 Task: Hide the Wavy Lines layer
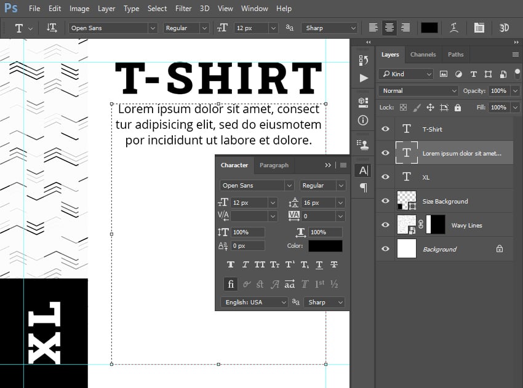coord(385,224)
